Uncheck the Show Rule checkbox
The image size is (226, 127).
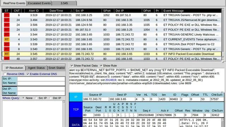[x=101, y=66]
